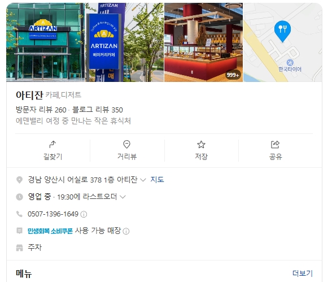Click info icon beside phone number

[x=84, y=214]
